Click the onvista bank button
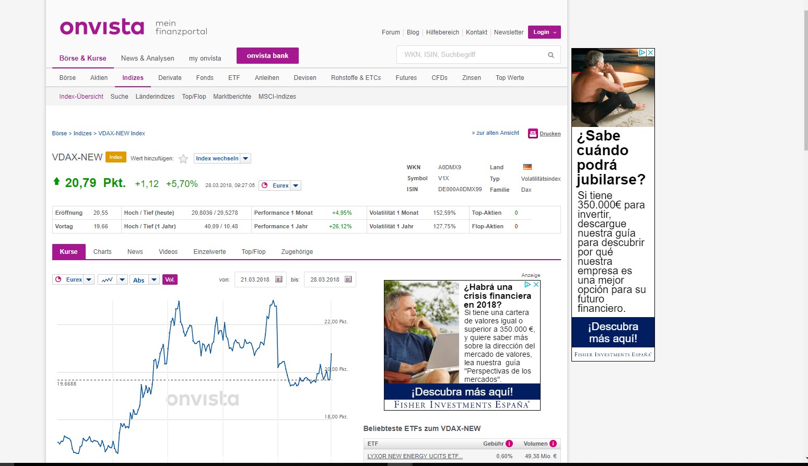 tap(267, 56)
